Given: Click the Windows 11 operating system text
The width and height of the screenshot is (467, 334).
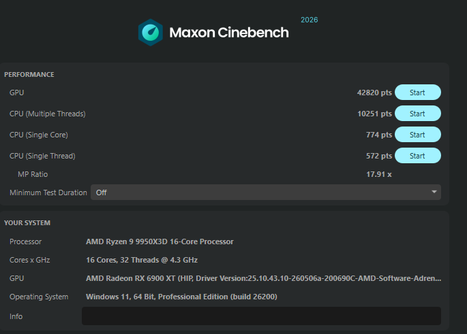Looking at the screenshot, I should coord(181,297).
